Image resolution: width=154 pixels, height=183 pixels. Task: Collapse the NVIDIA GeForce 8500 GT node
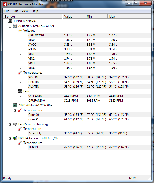click(x=10, y=138)
